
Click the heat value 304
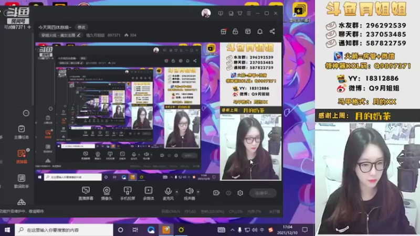[130, 35]
